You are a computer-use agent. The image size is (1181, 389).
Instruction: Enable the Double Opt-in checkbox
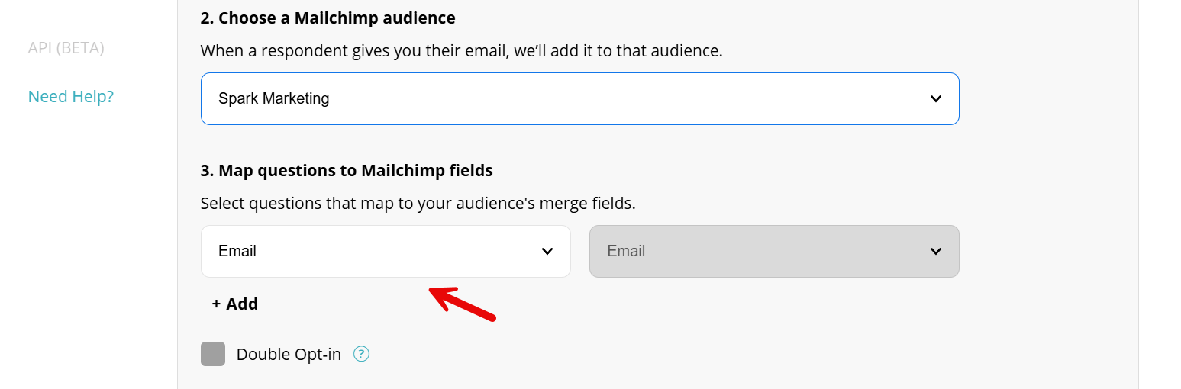(213, 354)
